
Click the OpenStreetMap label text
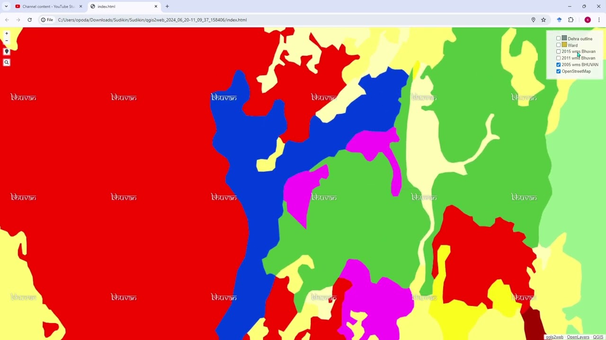point(576,71)
